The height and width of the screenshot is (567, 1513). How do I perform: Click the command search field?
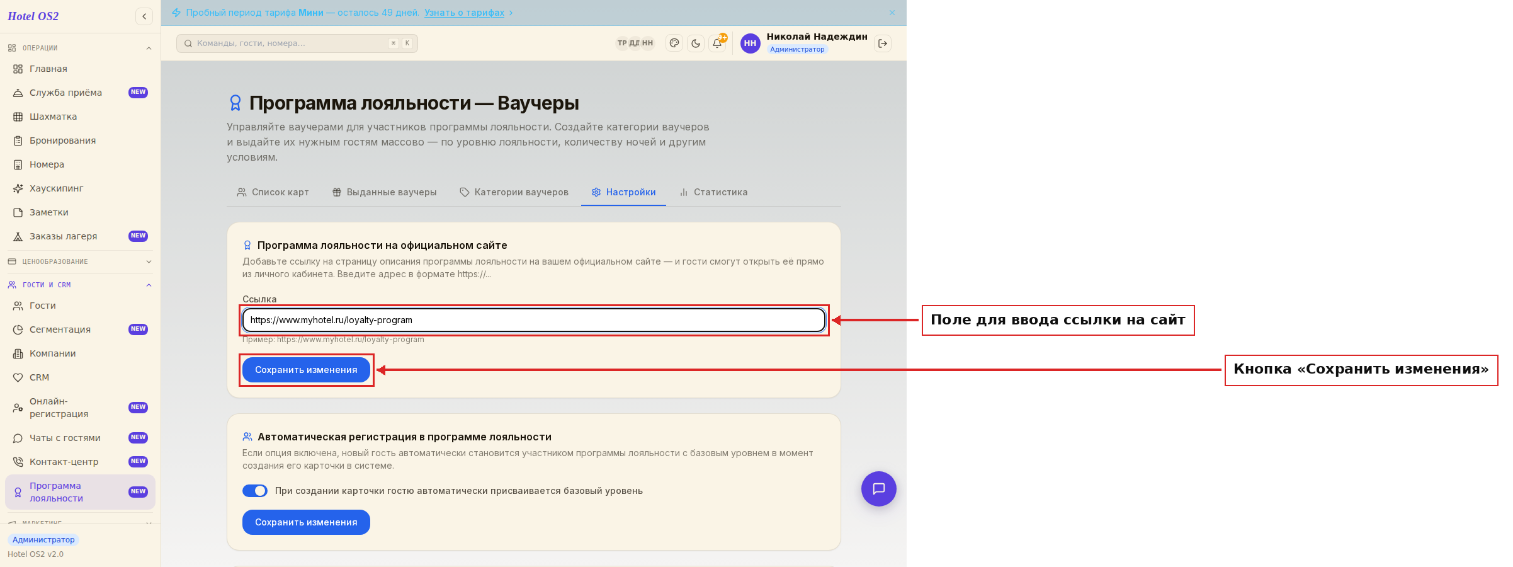pos(297,43)
